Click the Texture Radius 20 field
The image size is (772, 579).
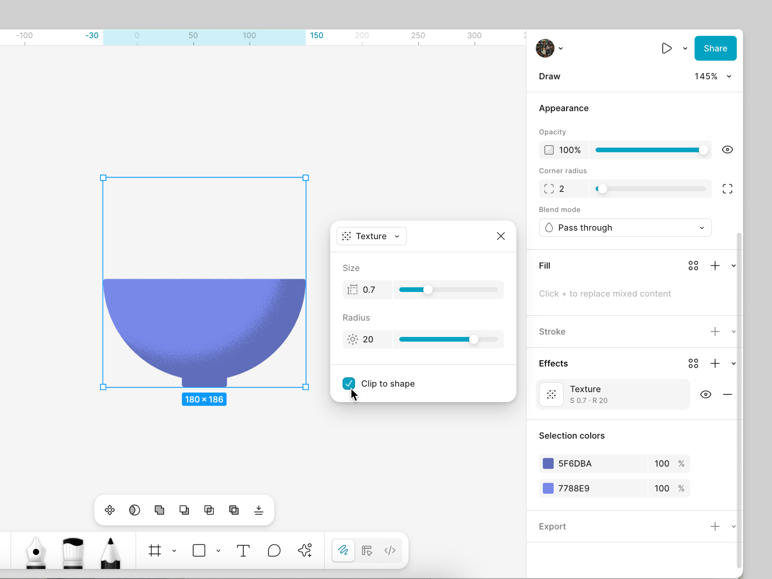click(367, 339)
